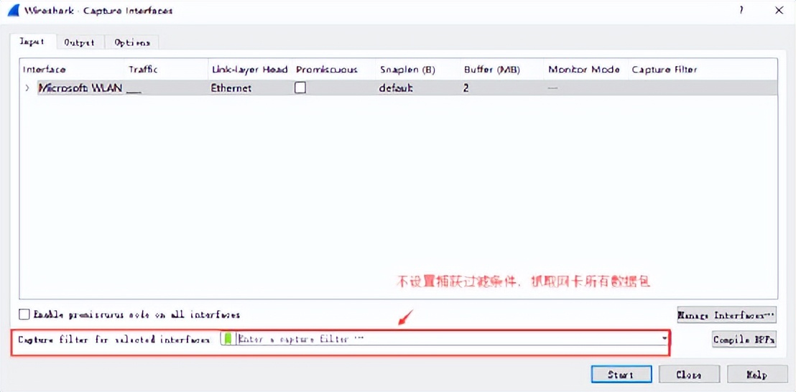The image size is (796, 392).
Task: Close the Capture Interfaces dialog window
Action: (779, 10)
